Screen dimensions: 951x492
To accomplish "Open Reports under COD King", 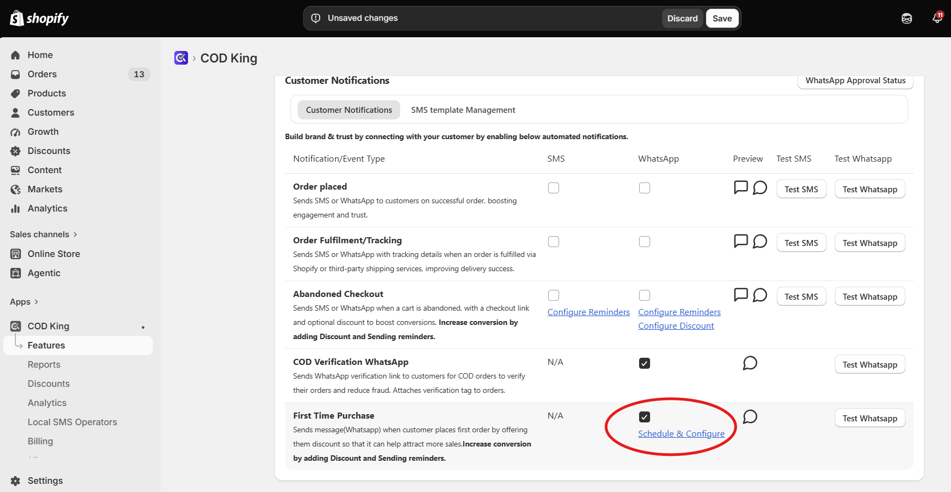I will tap(44, 364).
